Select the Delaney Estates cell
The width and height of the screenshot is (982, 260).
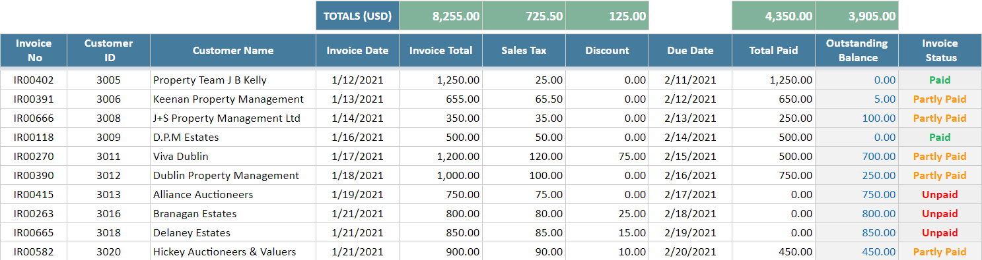233,233
